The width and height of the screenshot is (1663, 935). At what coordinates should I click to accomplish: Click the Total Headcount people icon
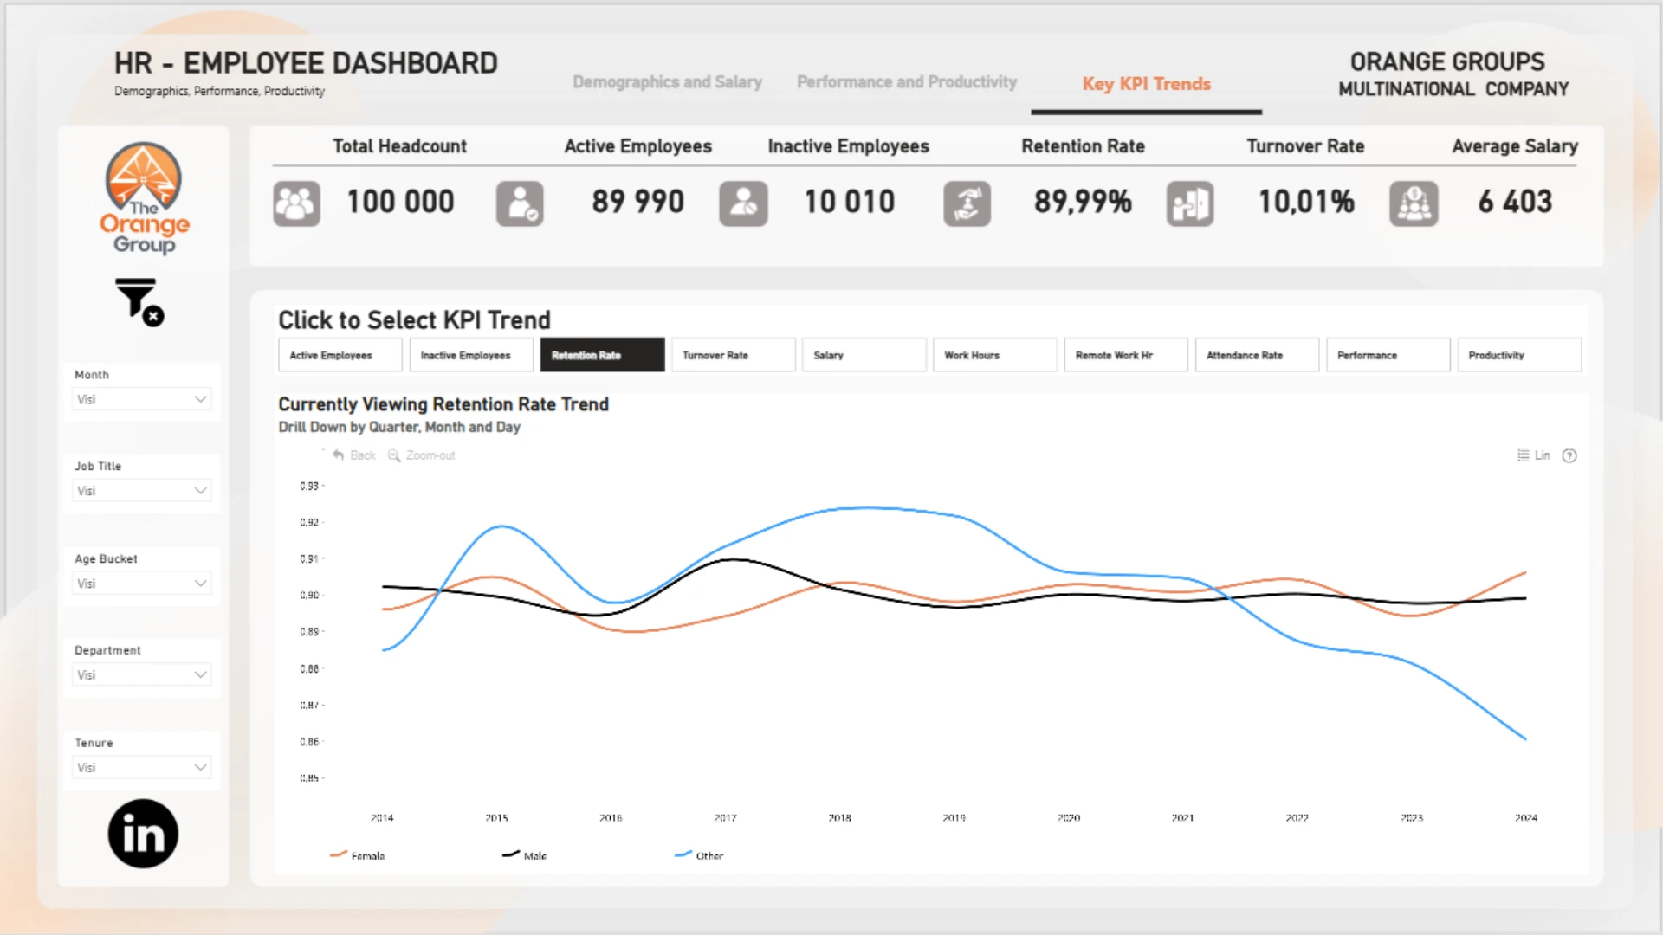(296, 203)
